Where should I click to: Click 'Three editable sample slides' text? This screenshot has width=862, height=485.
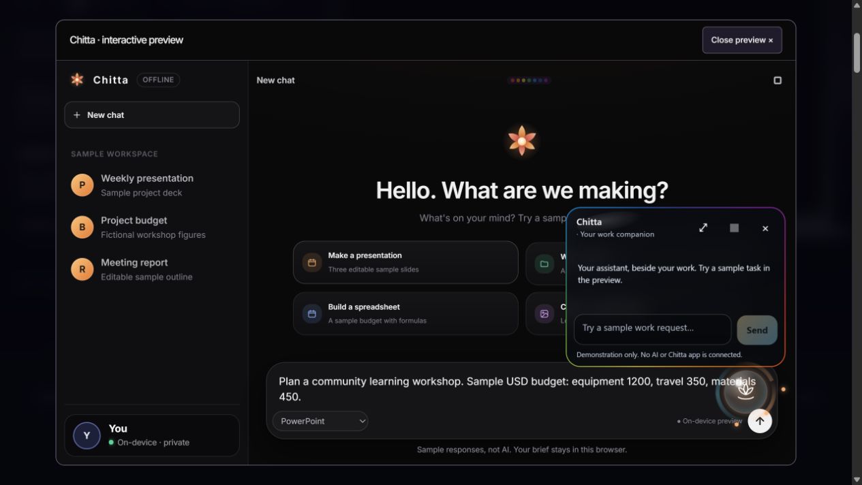point(373,270)
